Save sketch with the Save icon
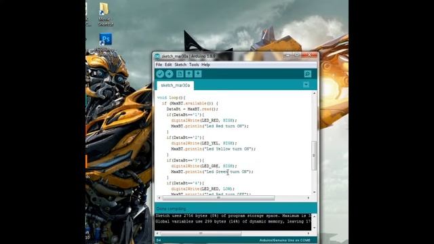 [198, 74]
